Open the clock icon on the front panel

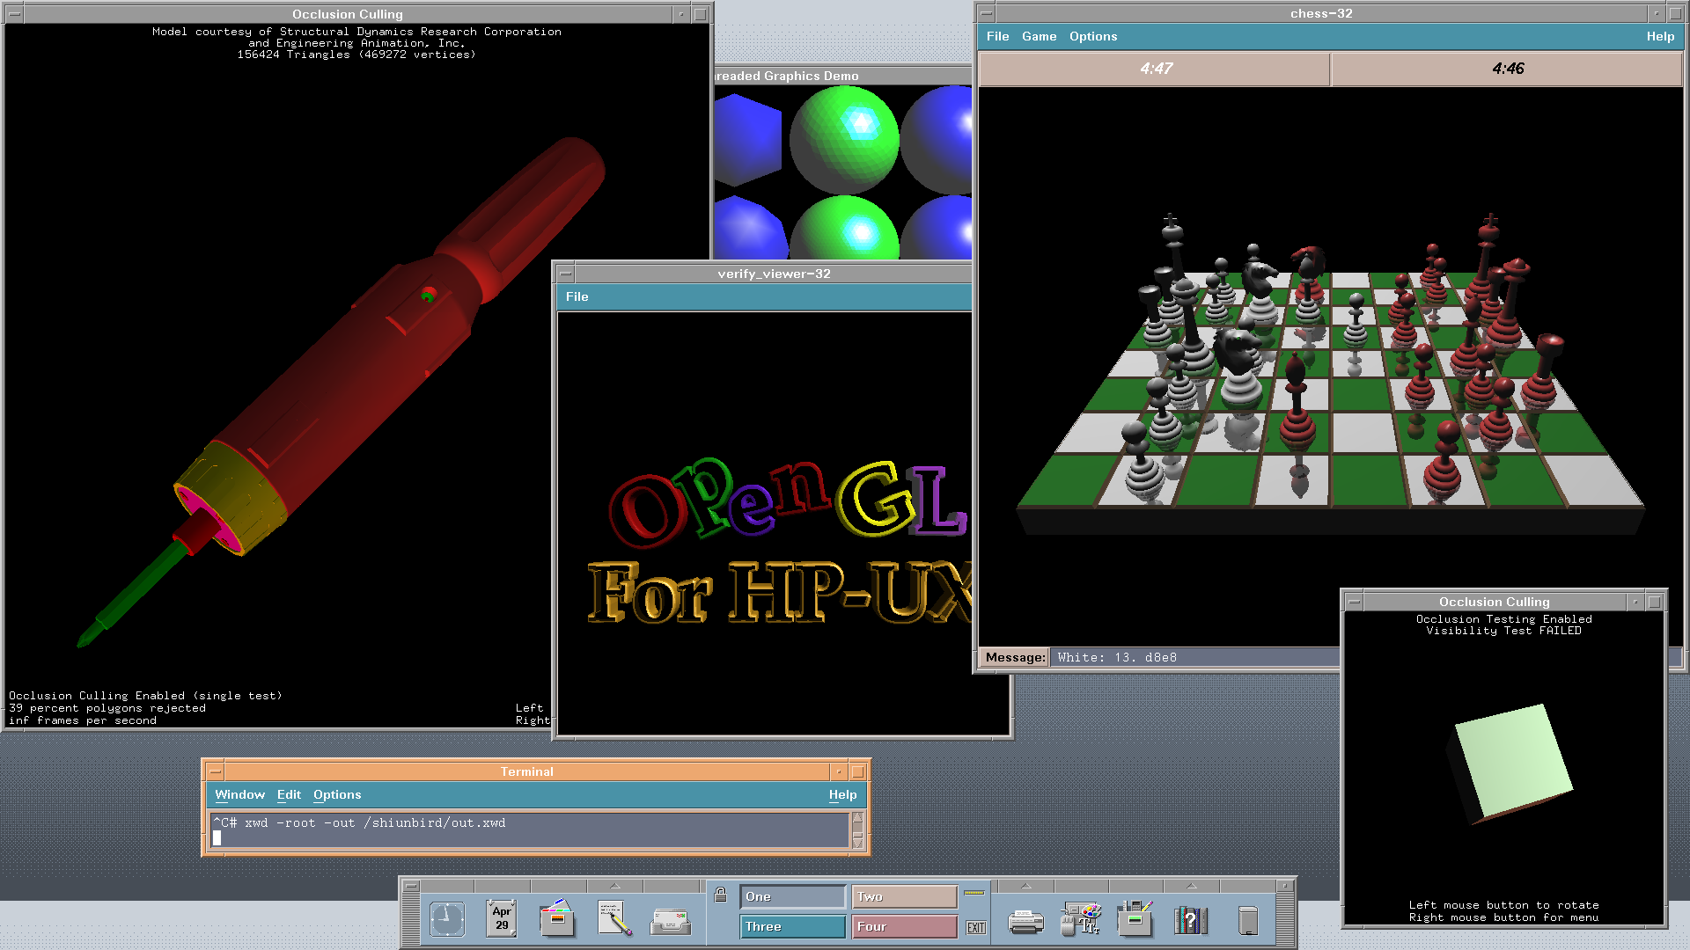tap(447, 919)
